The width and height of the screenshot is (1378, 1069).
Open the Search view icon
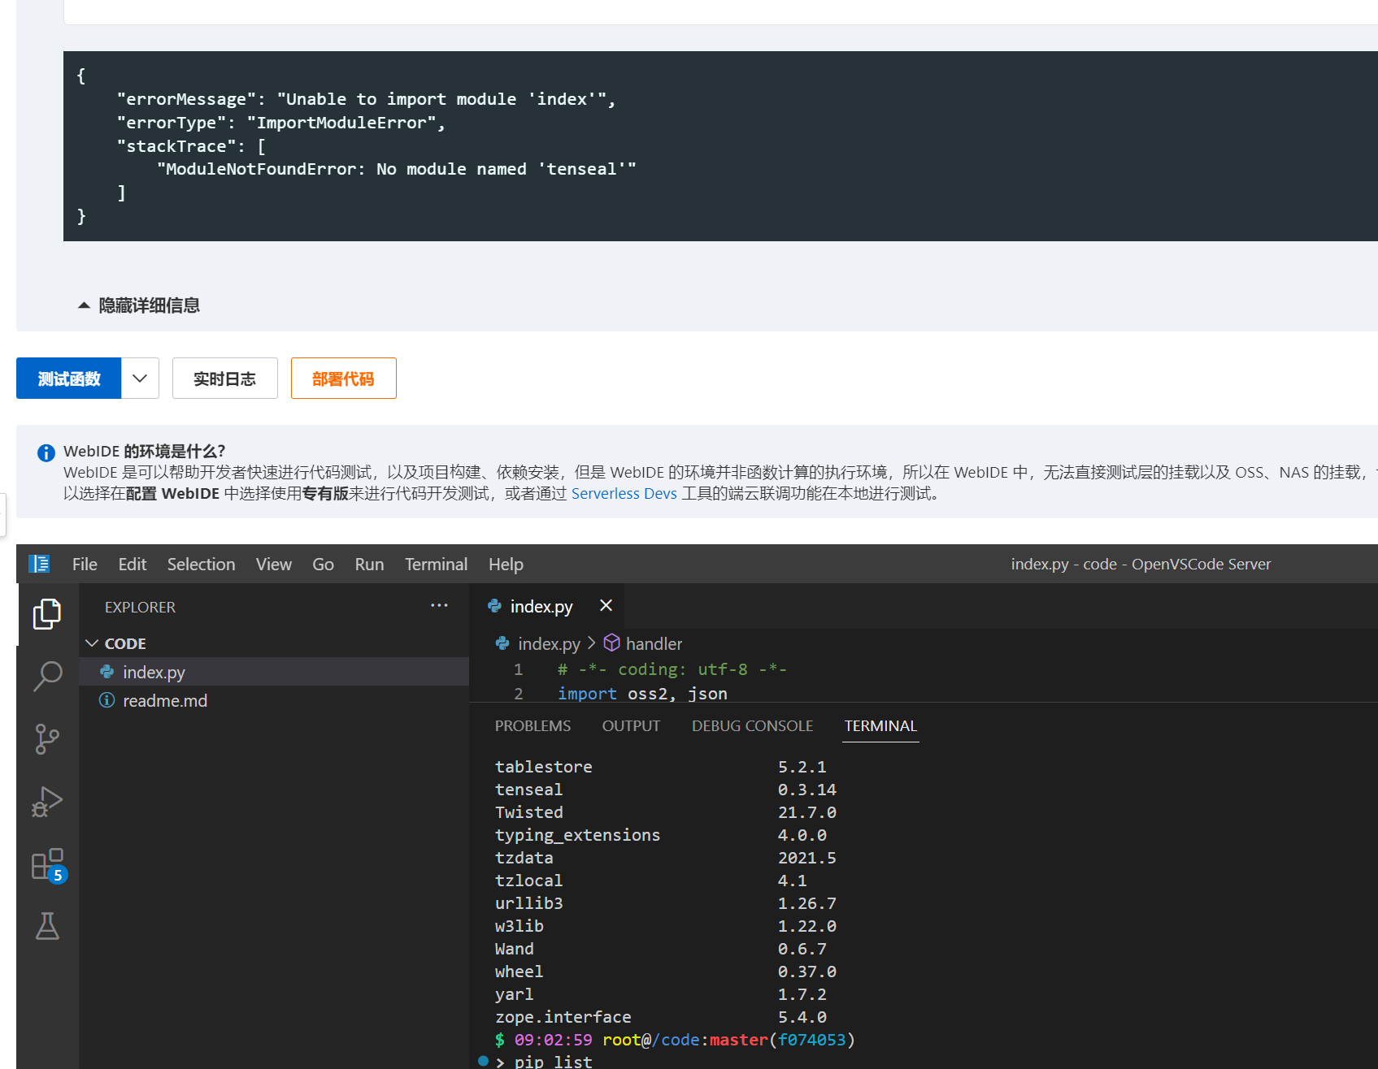pos(47,676)
